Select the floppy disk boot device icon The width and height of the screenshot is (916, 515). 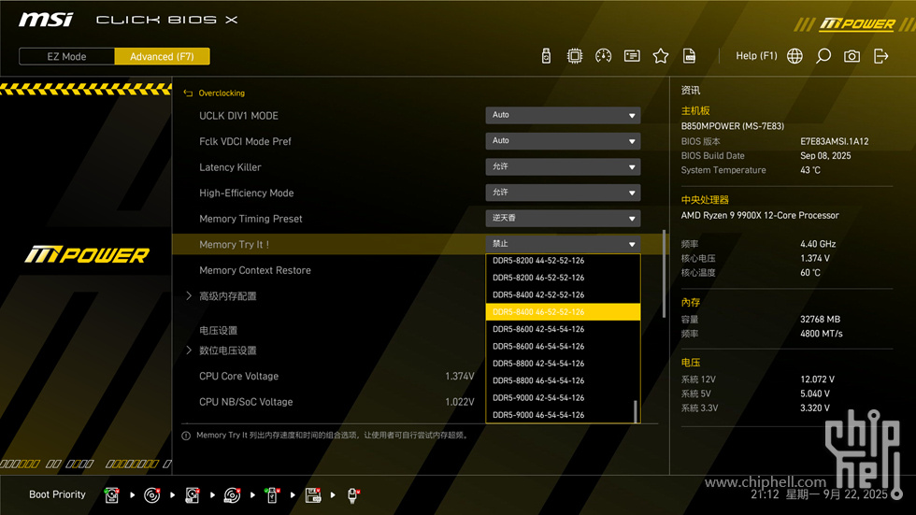(313, 495)
